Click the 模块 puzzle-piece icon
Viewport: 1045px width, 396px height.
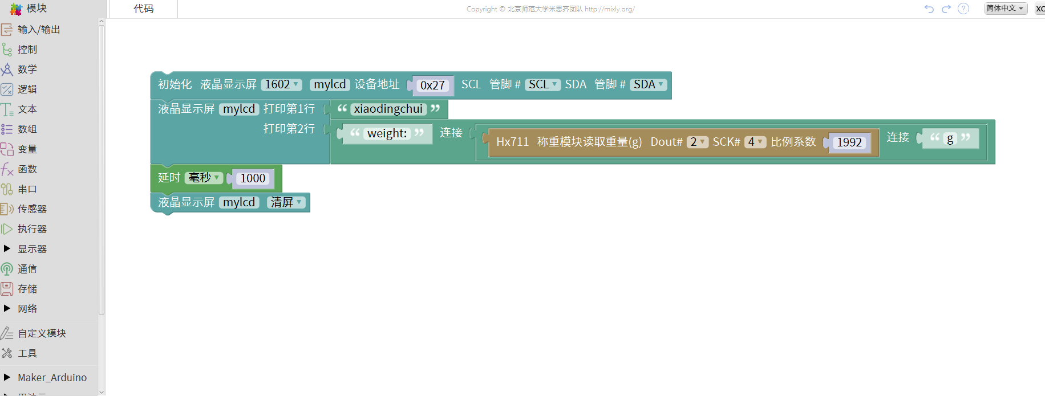coord(16,9)
